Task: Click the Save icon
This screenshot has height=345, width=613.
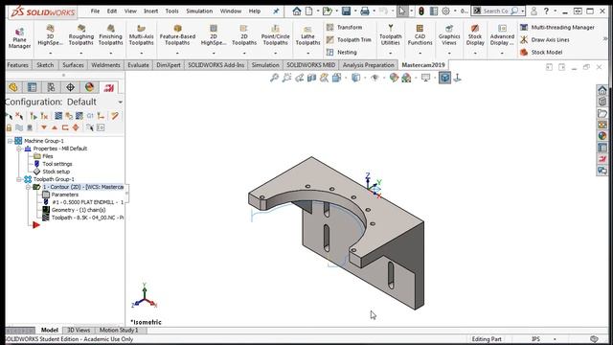Action: coord(346,11)
